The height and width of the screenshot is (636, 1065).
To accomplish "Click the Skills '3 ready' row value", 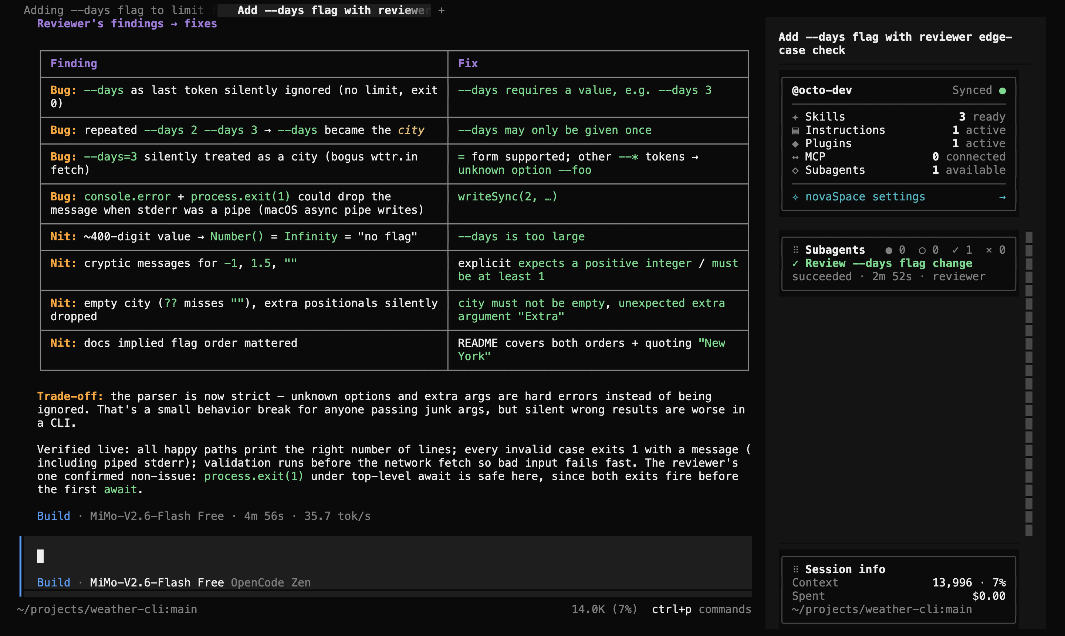I will (x=982, y=116).
